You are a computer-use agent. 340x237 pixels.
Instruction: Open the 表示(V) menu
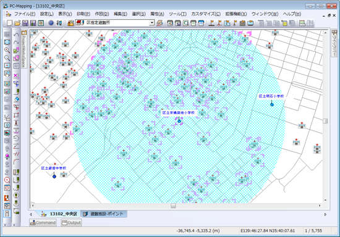[x=65, y=14]
